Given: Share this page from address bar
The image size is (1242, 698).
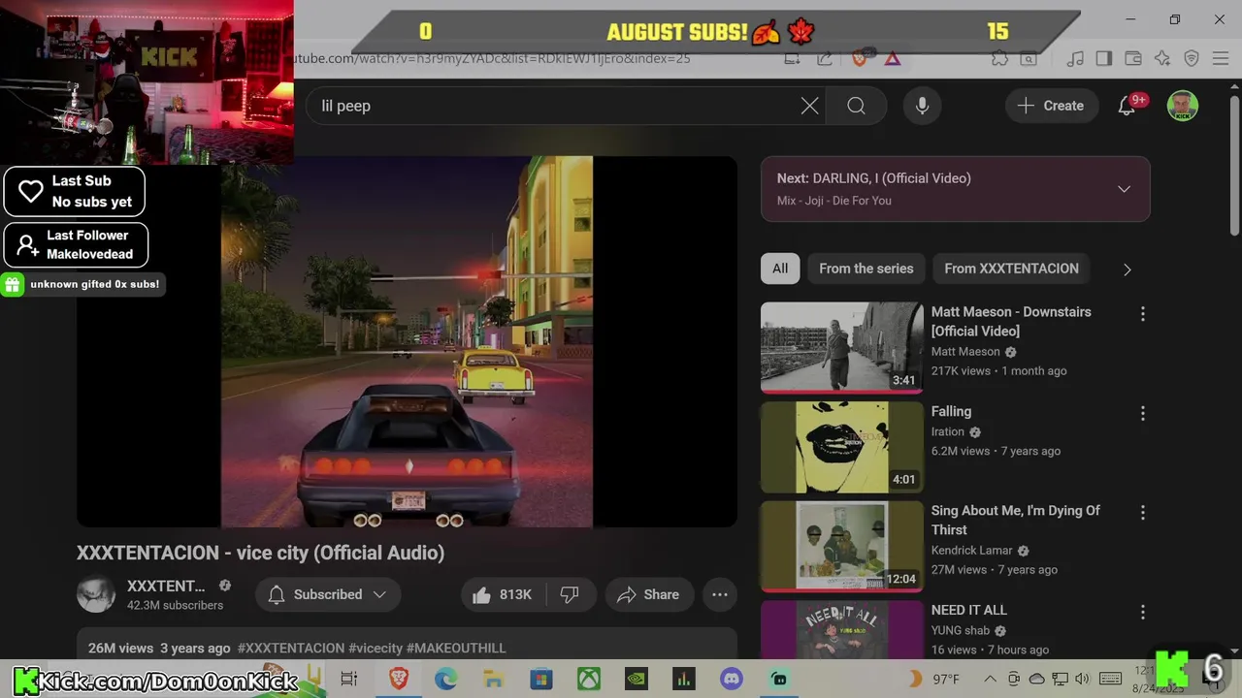Looking at the screenshot, I should click(824, 58).
